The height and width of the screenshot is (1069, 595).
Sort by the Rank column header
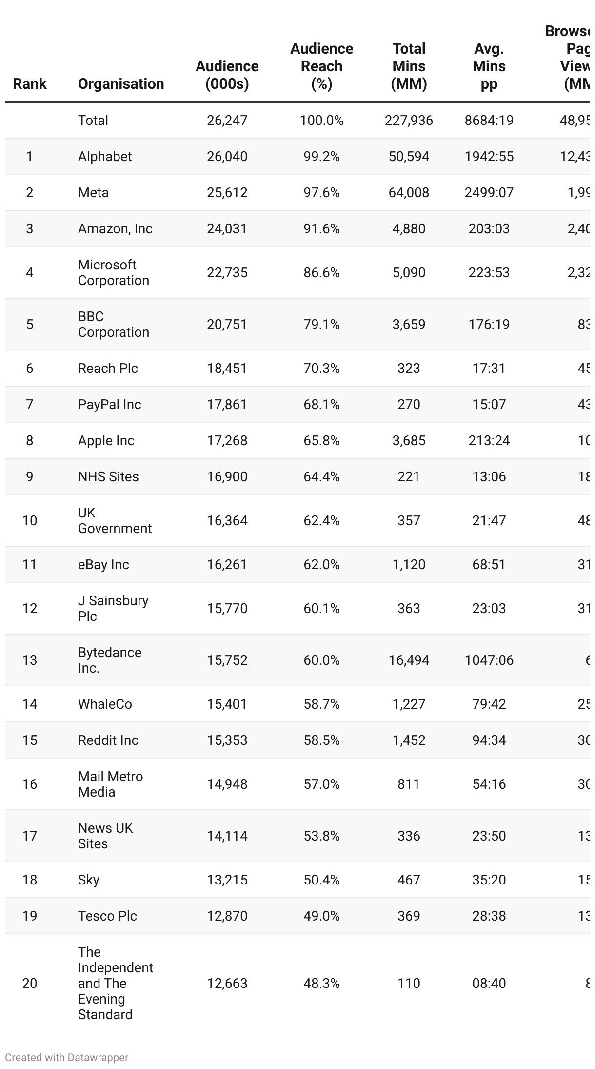pyautogui.click(x=29, y=83)
